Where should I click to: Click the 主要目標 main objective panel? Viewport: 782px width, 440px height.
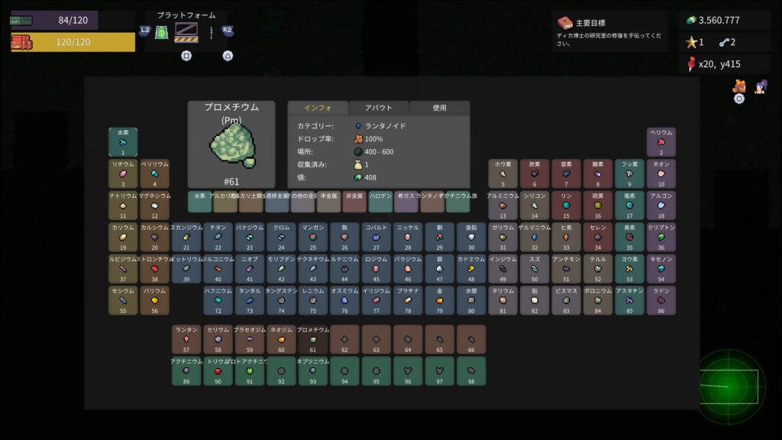point(611,32)
